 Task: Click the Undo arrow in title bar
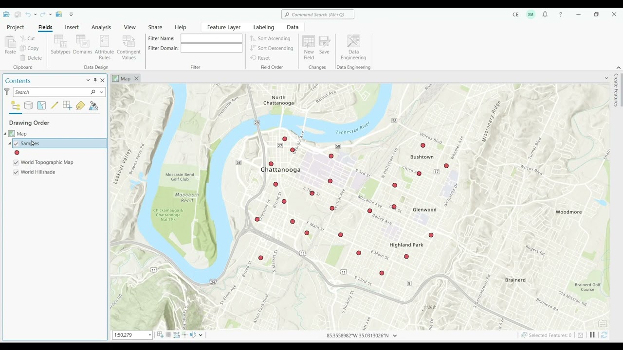pos(28,15)
